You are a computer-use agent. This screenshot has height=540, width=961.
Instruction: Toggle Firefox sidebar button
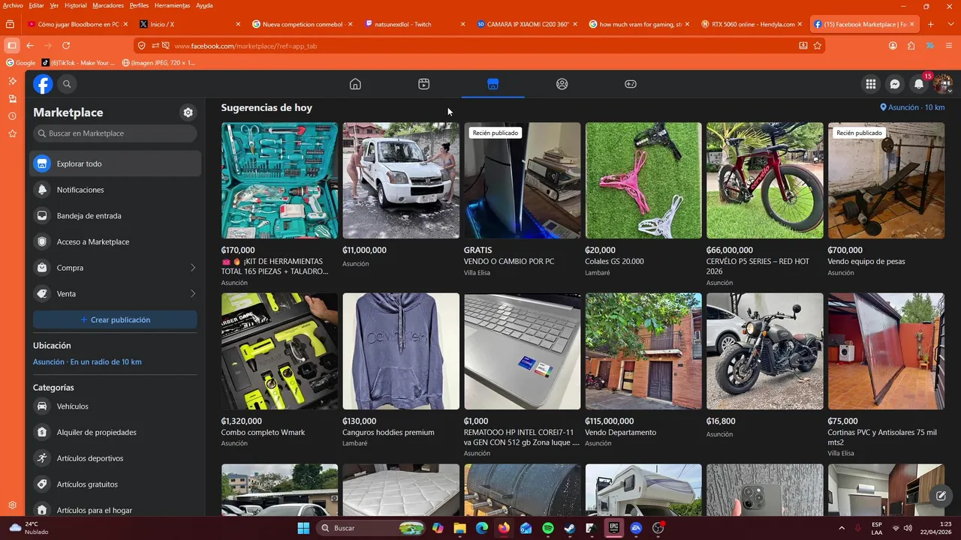pos(11,46)
